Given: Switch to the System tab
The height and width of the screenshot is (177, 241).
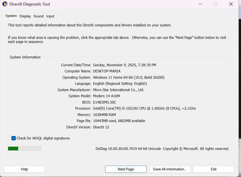Looking at the screenshot, I should click(x=11, y=16).
